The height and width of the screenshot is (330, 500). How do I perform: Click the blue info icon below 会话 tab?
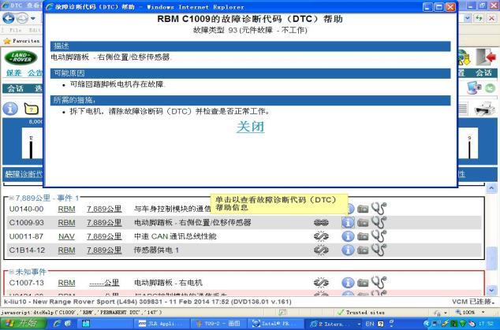coord(10,109)
